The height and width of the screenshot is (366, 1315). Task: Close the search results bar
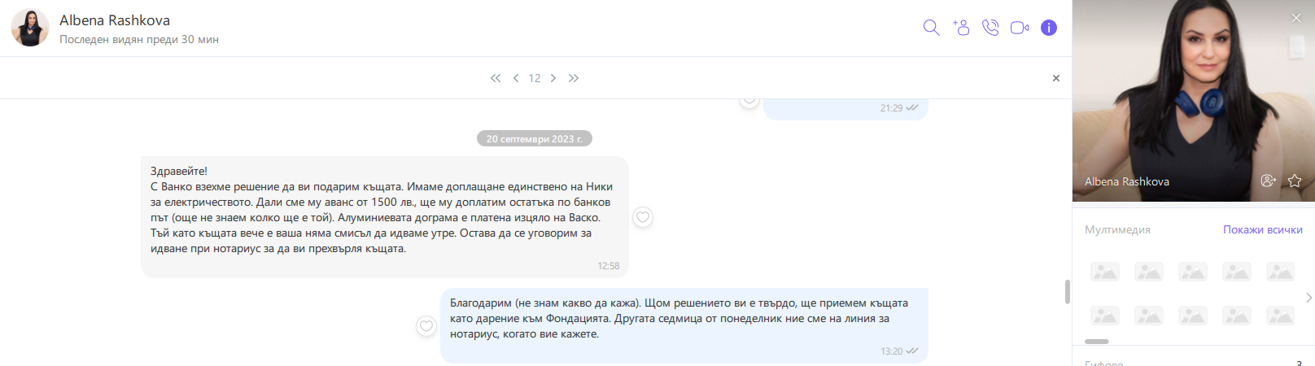[1056, 78]
